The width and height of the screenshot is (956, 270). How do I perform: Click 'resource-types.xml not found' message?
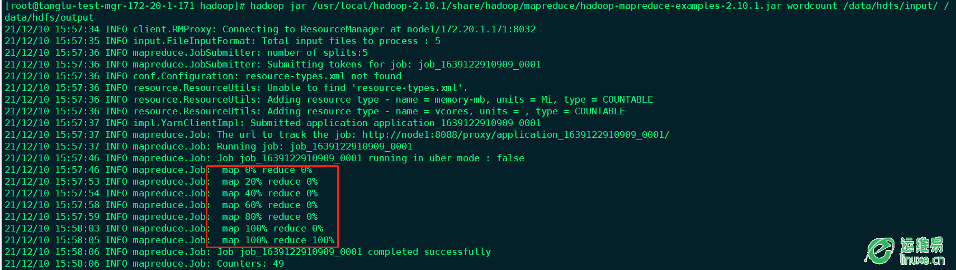click(323, 76)
